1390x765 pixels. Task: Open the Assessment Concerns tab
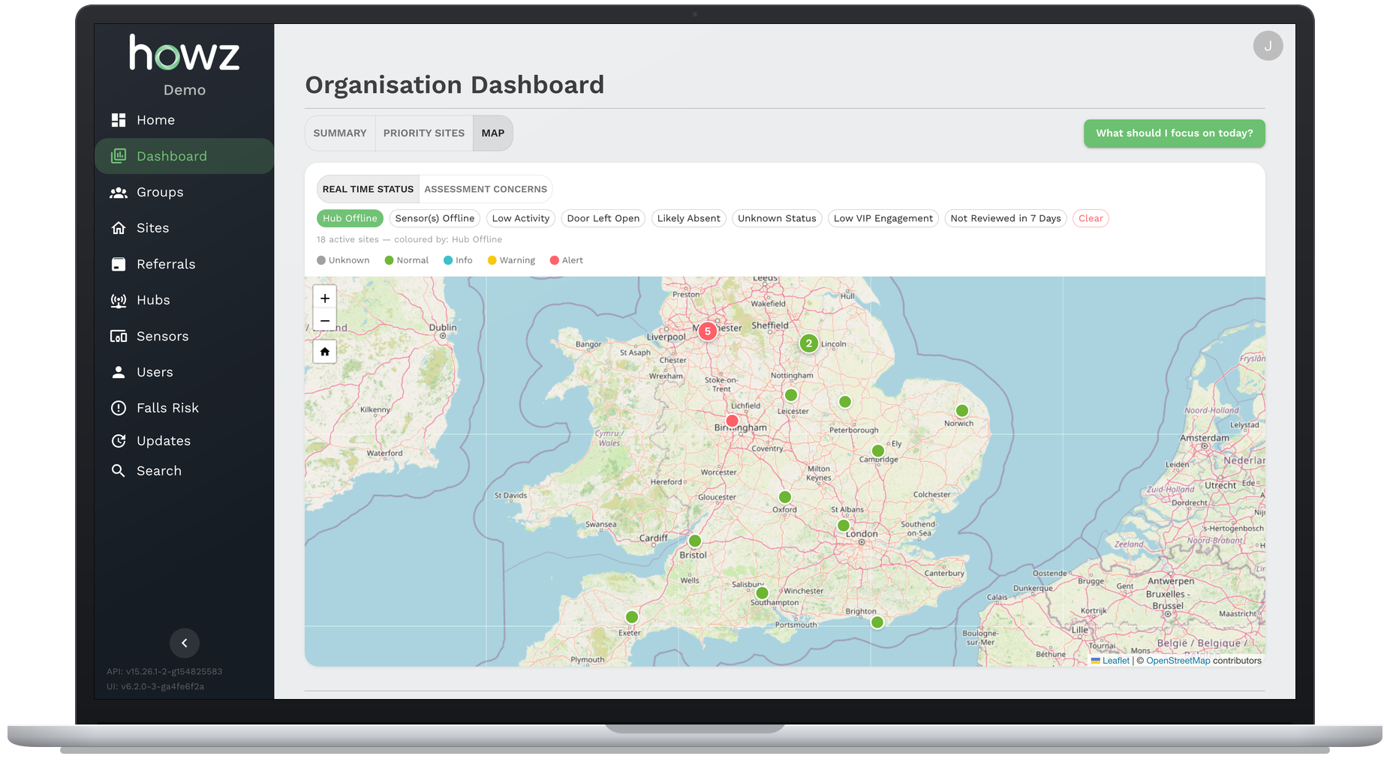click(x=486, y=189)
